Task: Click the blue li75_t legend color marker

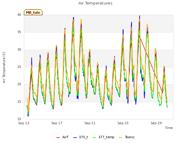Action: (x=75, y=138)
